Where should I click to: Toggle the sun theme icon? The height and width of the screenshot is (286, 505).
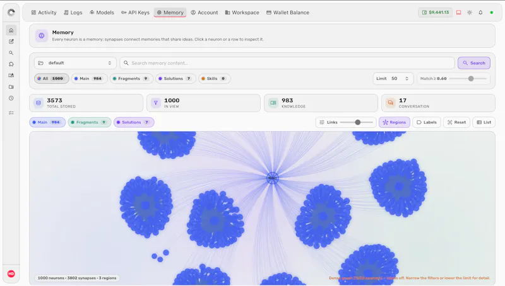tap(470, 13)
